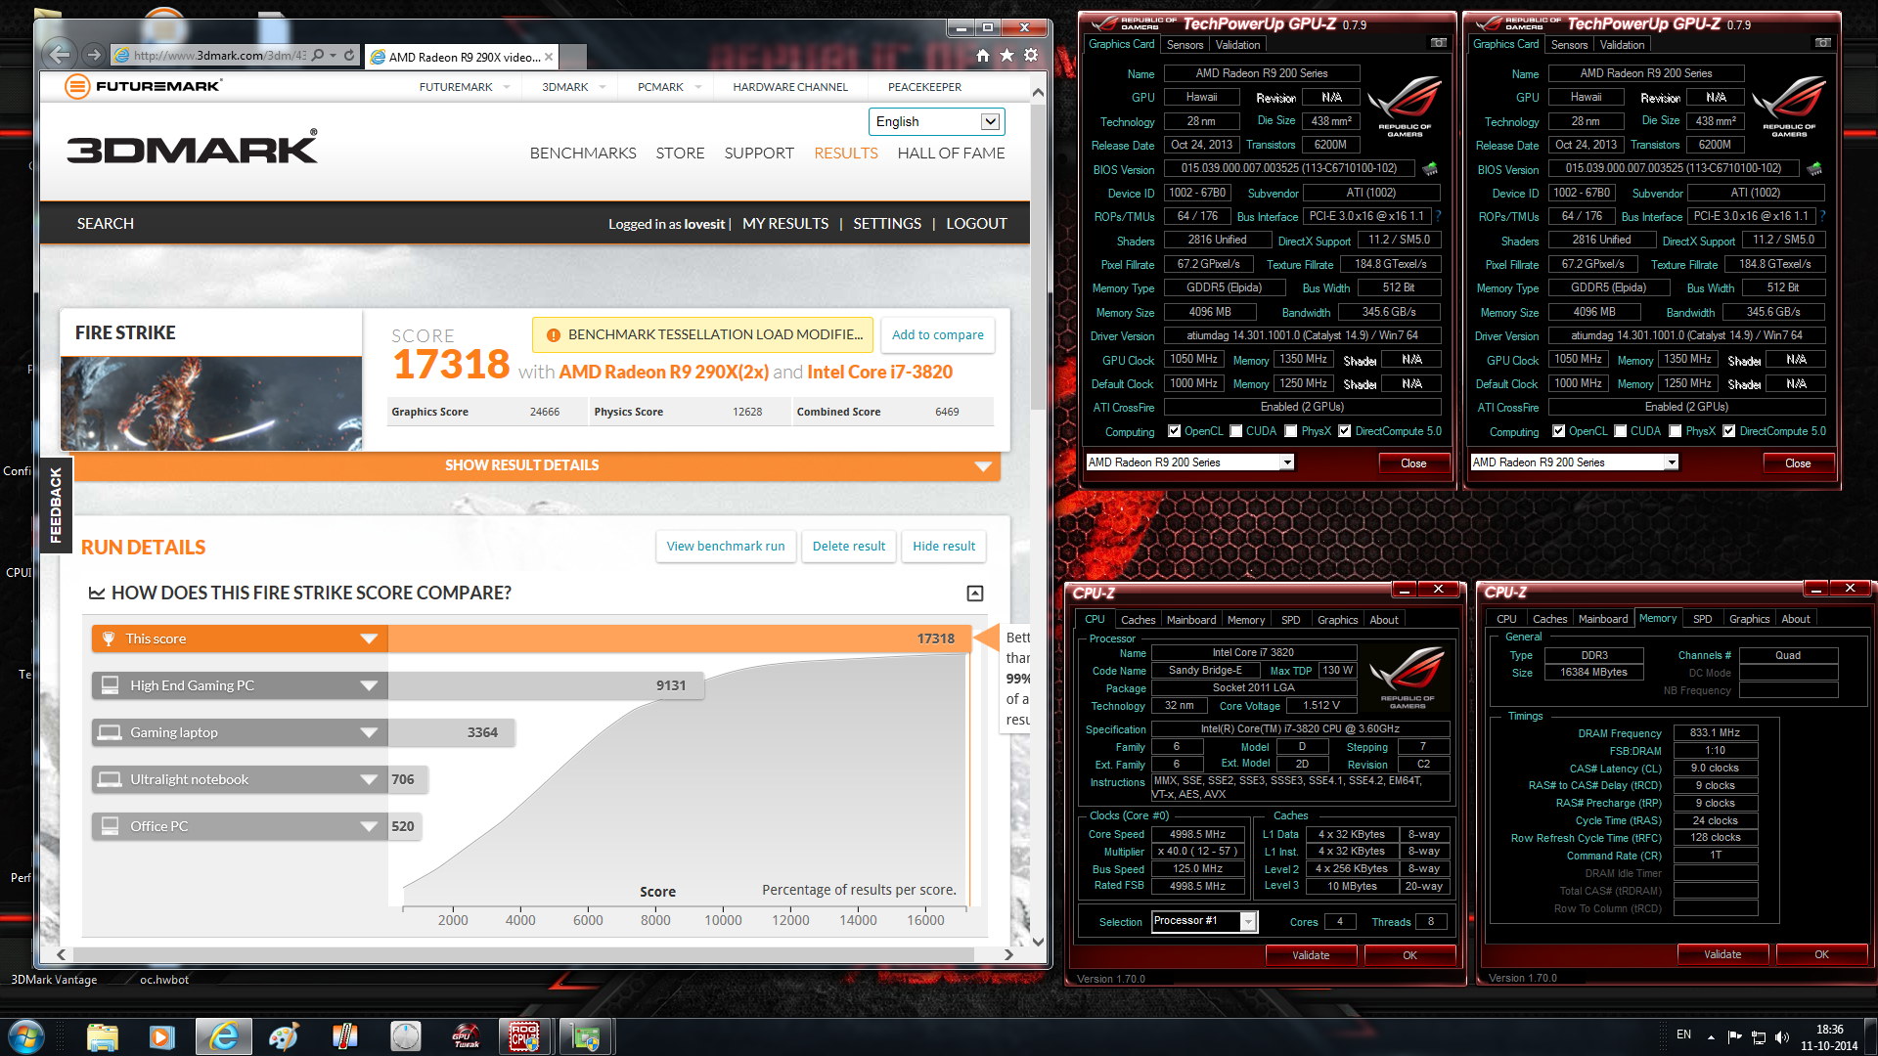
Task: Click BIOS save chip icon in left GPU-Z
Action: [1430, 169]
